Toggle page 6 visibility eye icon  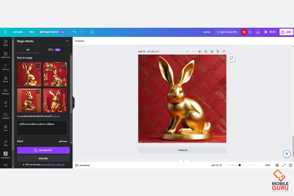click(x=200, y=52)
